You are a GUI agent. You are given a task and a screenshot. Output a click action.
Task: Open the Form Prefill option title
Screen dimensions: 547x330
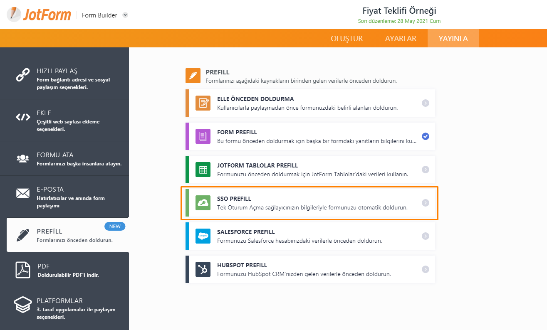coord(237,132)
